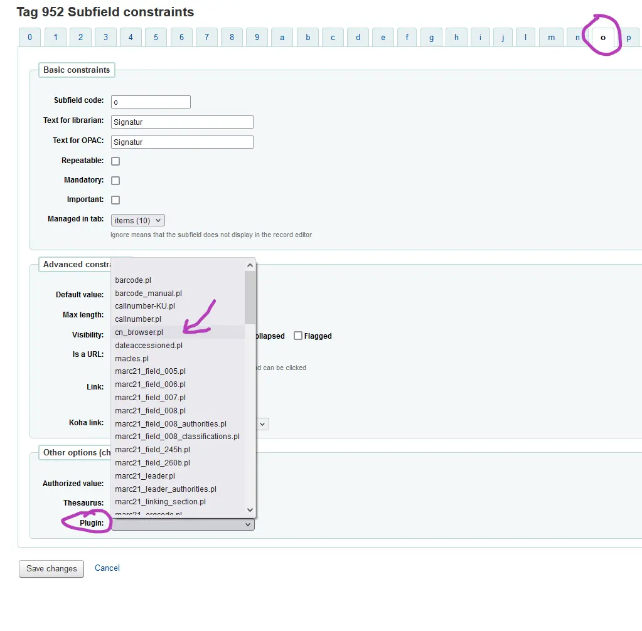Image resolution: width=642 pixels, height=631 pixels.
Task: Switch to subfield tab 2
Action: click(x=81, y=37)
